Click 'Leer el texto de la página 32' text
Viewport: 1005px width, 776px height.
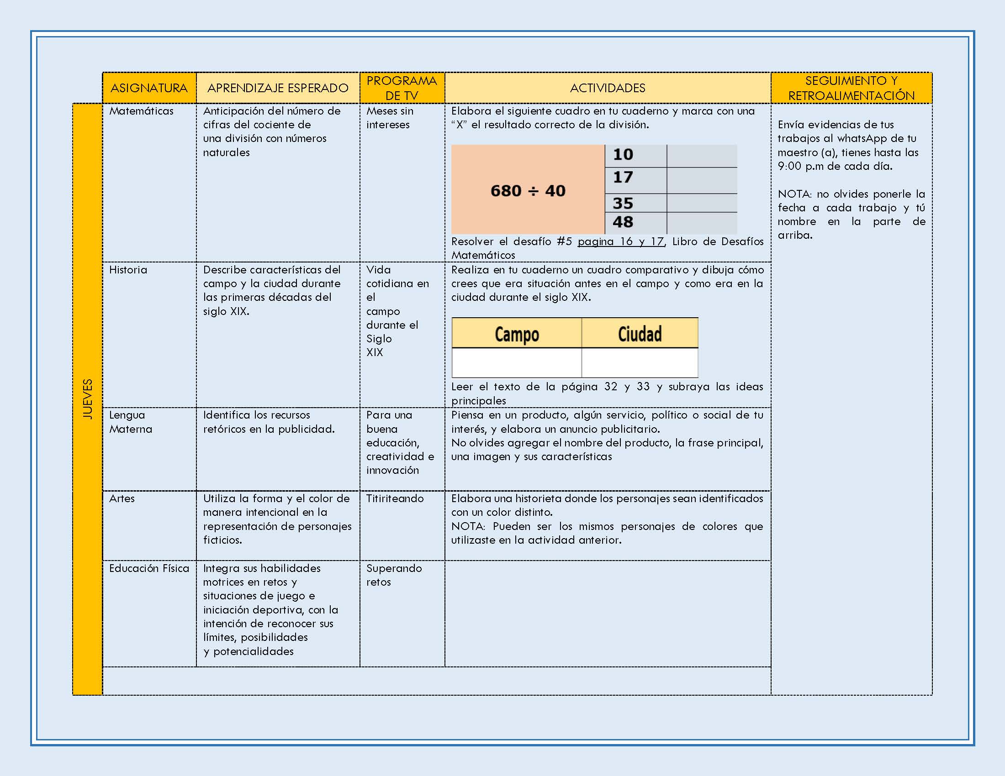(x=607, y=393)
